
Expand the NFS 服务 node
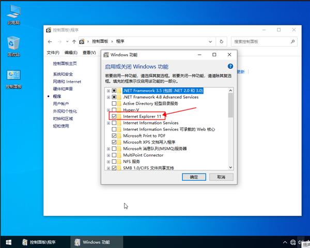point(109,162)
